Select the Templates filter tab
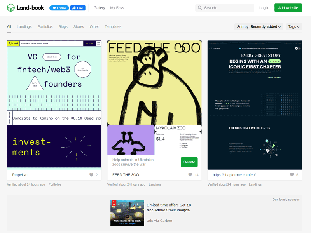 point(113,26)
